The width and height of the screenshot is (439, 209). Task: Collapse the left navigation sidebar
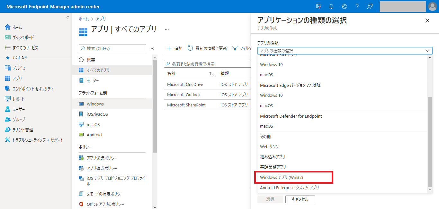[68, 17]
